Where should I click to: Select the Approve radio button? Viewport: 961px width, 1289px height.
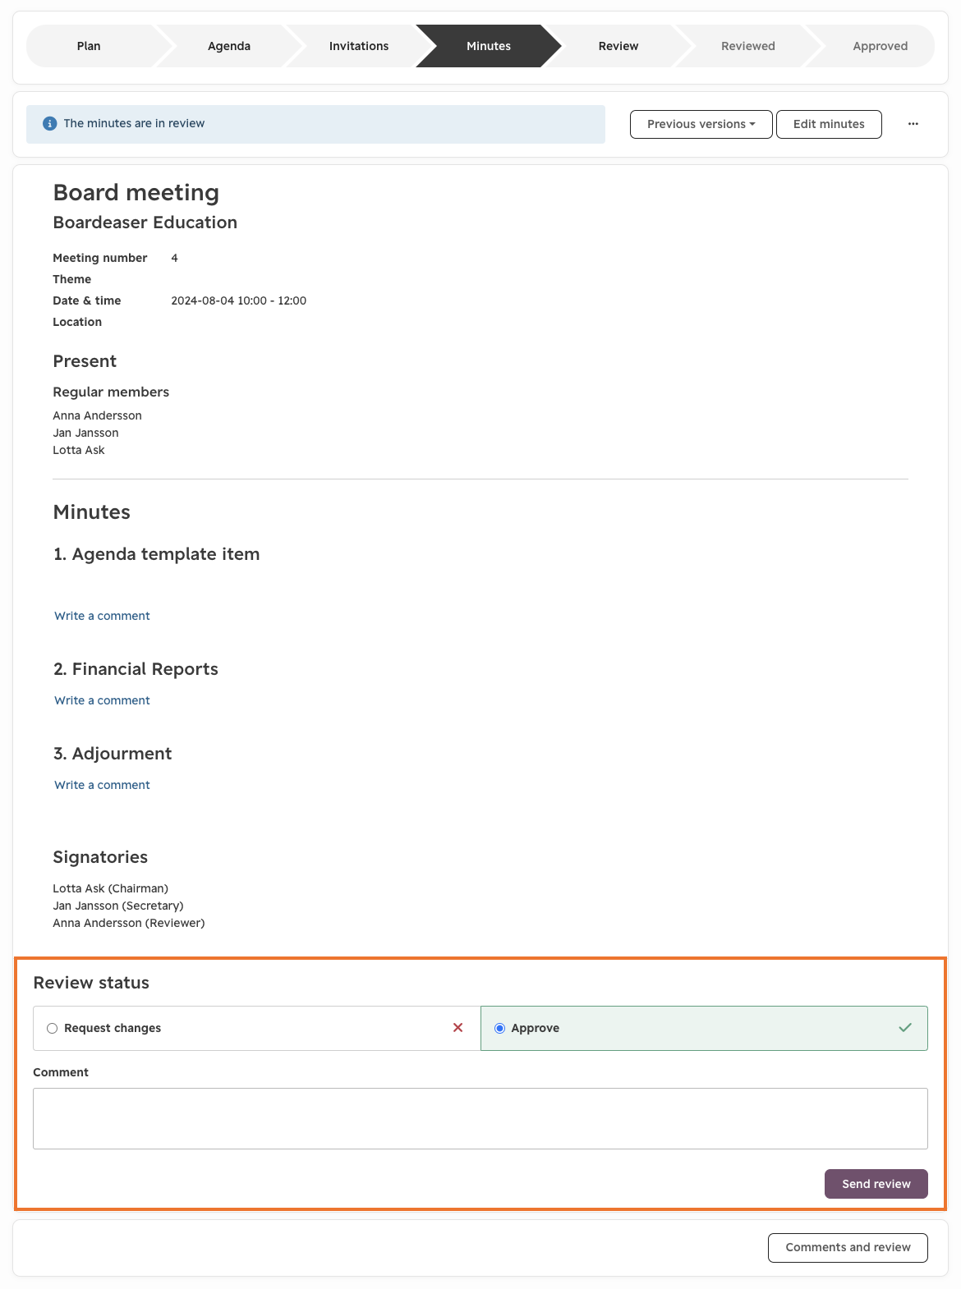tap(499, 1029)
